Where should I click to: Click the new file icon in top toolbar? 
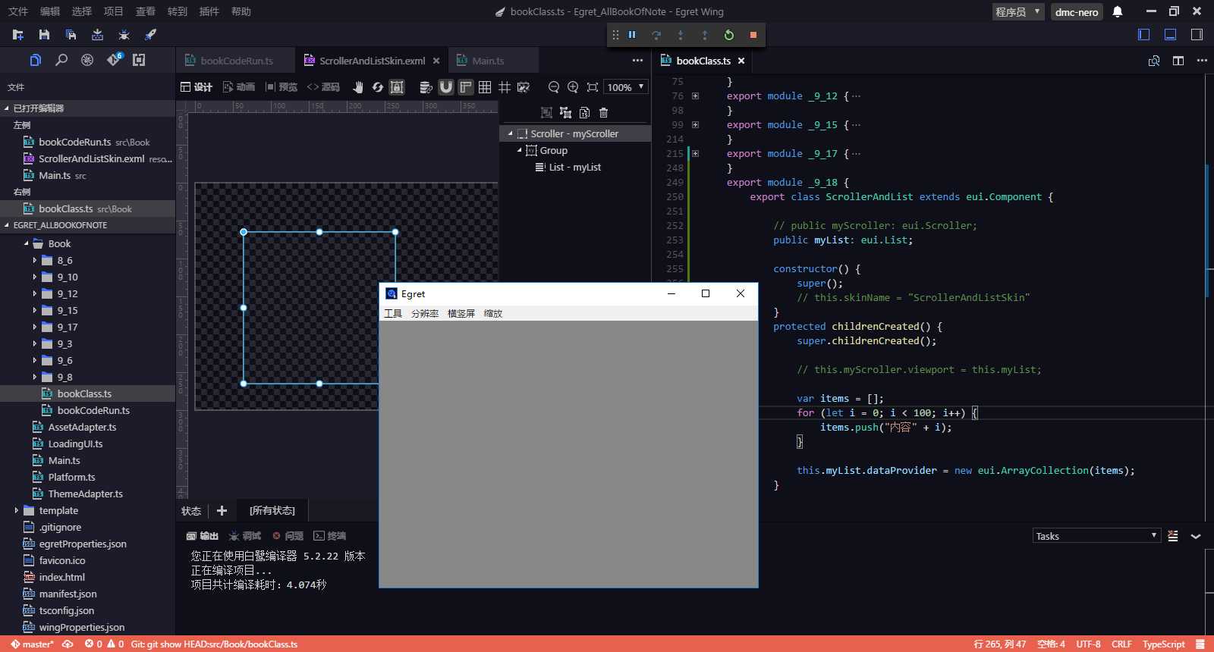(18, 35)
